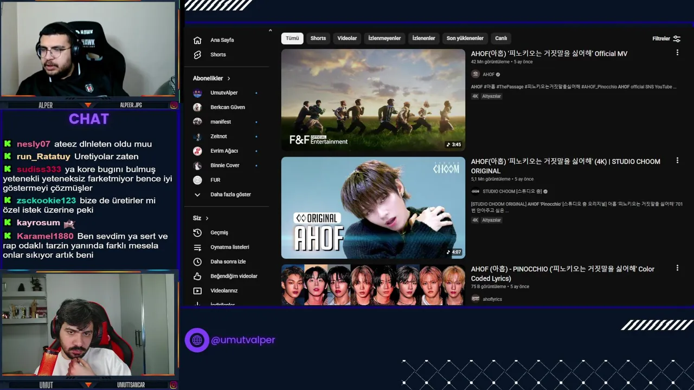Open ahoflyrics channel avatar
The height and width of the screenshot is (390, 694).
(475, 298)
